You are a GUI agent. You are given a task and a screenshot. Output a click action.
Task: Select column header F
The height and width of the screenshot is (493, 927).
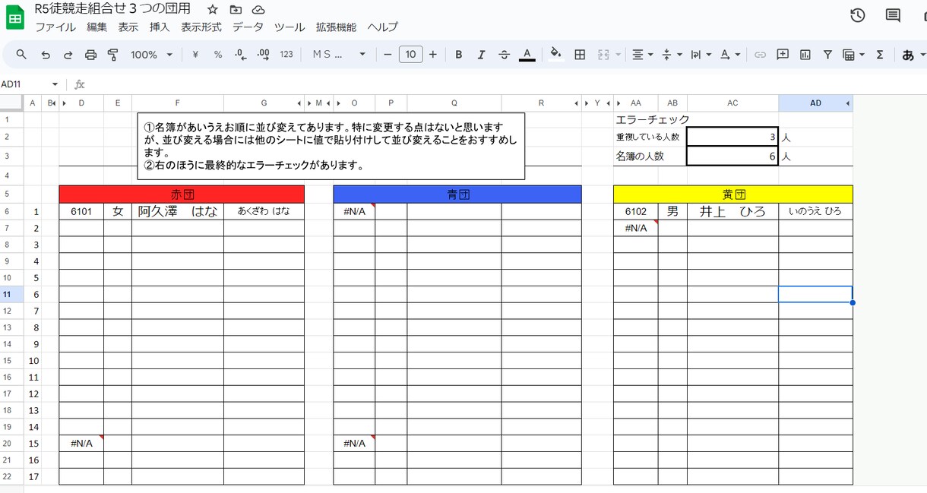coord(178,103)
